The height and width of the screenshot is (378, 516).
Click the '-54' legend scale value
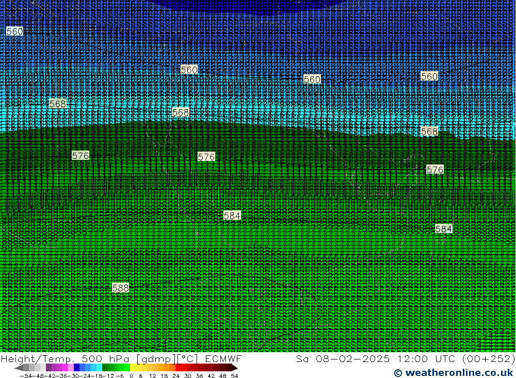point(26,376)
